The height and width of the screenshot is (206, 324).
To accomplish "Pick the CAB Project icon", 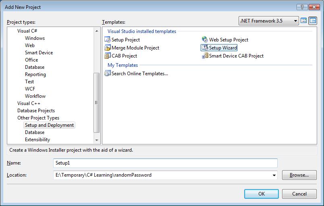I will (107, 56).
